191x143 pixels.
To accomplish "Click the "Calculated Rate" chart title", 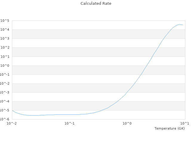I will [x=95, y=4].
